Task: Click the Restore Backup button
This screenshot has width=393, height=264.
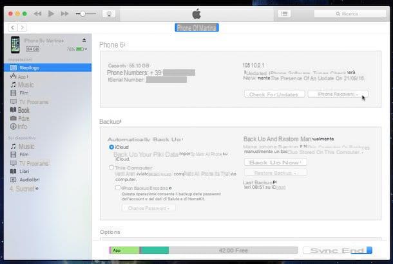Action: (275, 173)
